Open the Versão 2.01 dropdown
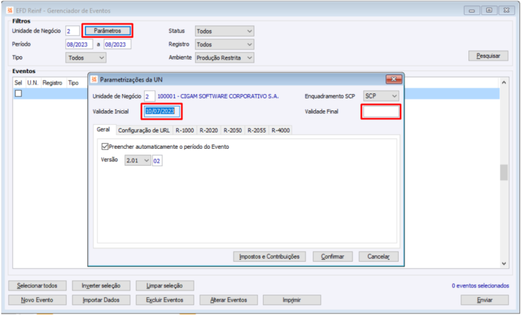 coord(138,161)
